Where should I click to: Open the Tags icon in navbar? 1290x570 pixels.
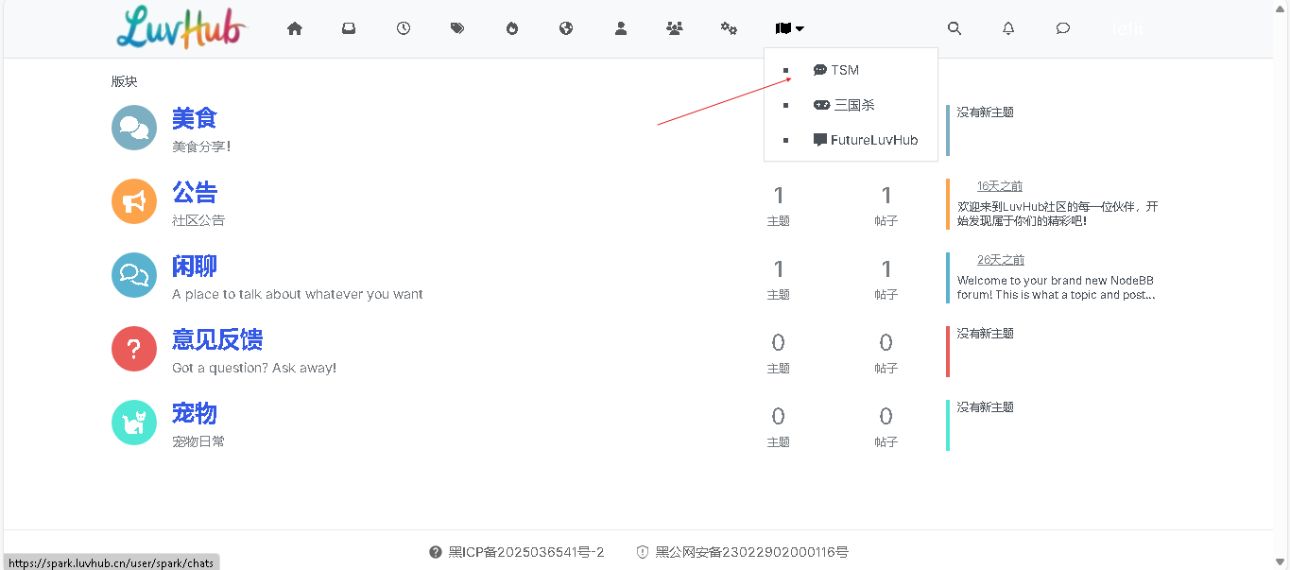click(x=457, y=28)
